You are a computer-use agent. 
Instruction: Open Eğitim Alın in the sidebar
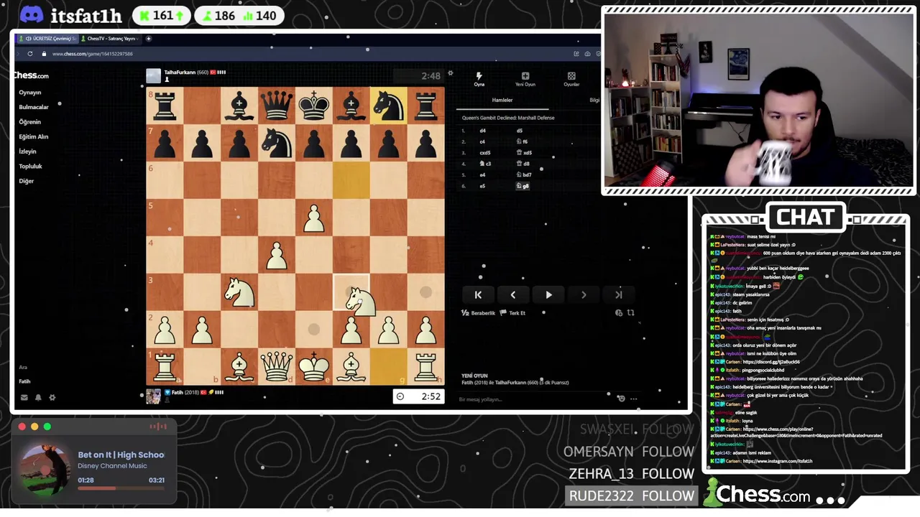[x=33, y=136]
